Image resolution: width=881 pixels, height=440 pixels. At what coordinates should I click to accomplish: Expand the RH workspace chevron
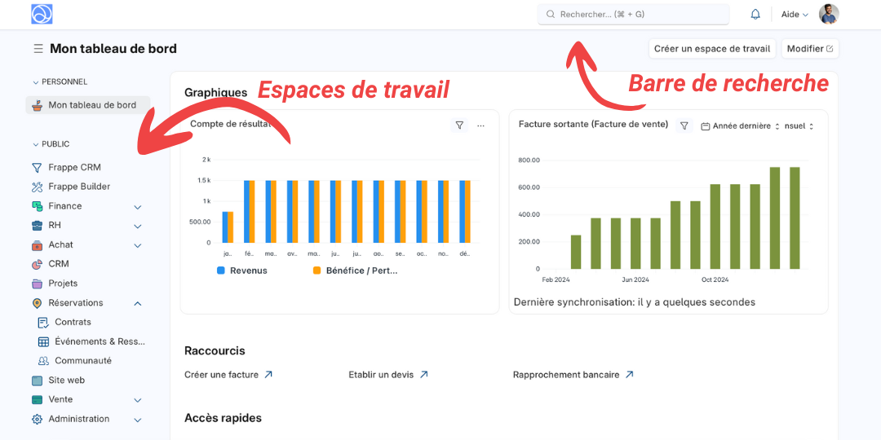click(x=138, y=227)
